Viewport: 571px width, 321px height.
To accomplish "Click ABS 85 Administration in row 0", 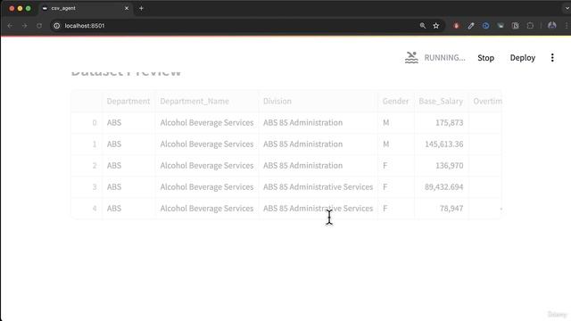I will pos(319,123).
